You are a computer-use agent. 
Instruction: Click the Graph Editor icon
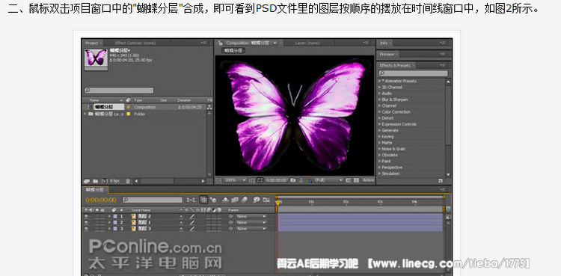266,200
